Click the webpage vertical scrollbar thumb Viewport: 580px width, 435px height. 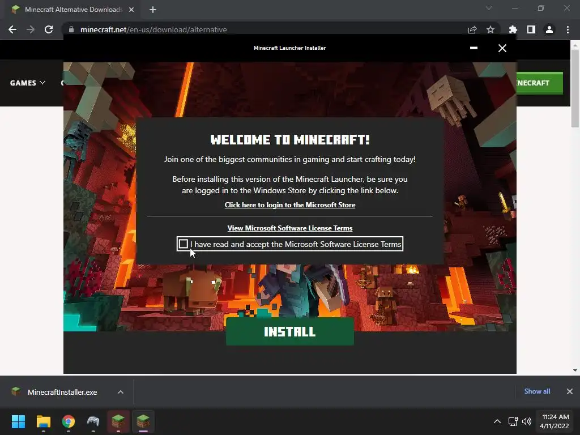point(575,88)
